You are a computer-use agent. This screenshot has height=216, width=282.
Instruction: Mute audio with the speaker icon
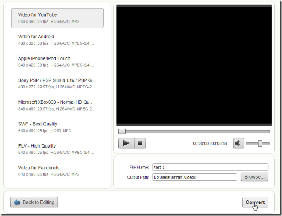(239, 143)
